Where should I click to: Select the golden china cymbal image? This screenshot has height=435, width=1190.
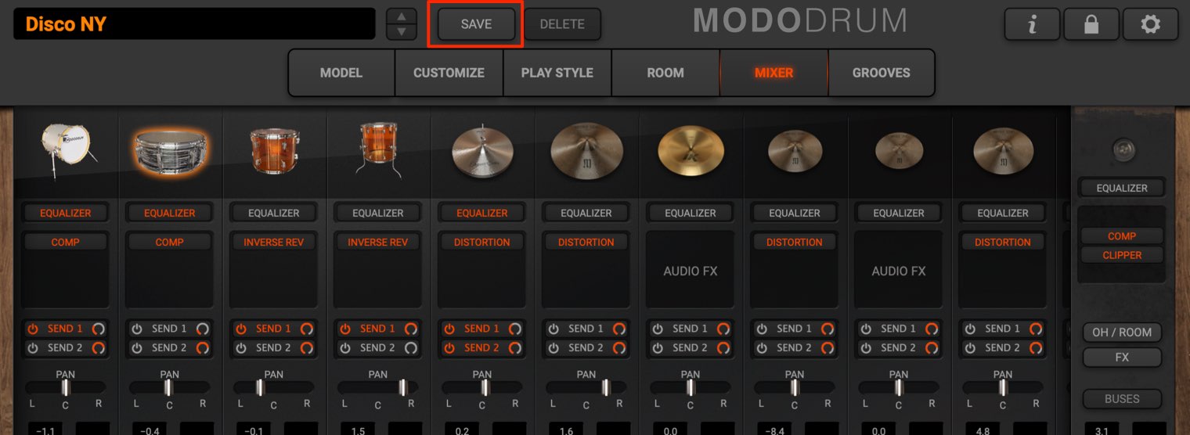(691, 150)
